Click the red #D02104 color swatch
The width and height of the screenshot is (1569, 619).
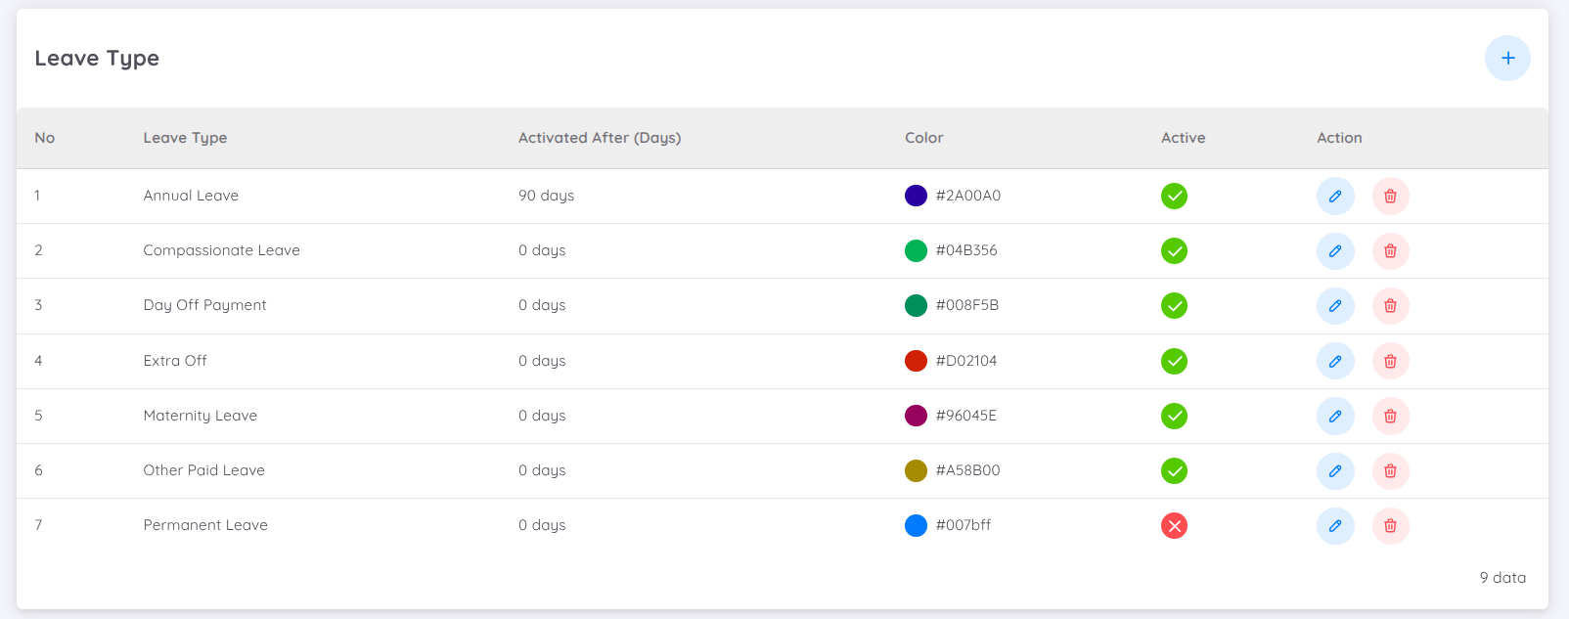[916, 361]
